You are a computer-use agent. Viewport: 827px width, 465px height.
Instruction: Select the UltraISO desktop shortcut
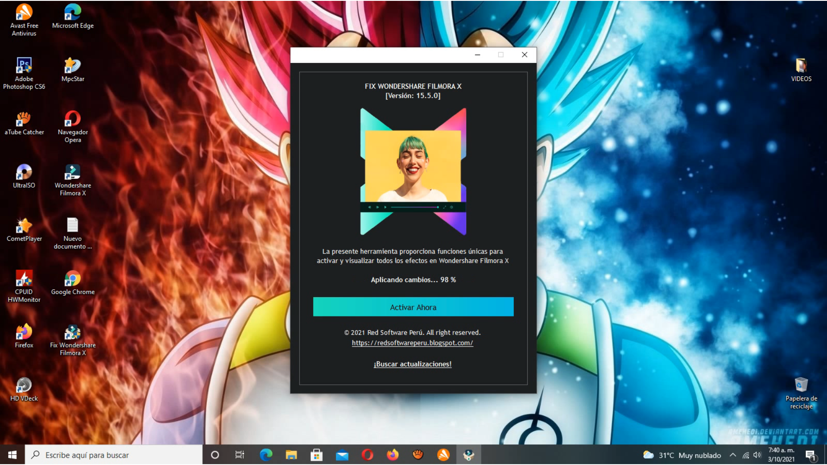[24, 173]
